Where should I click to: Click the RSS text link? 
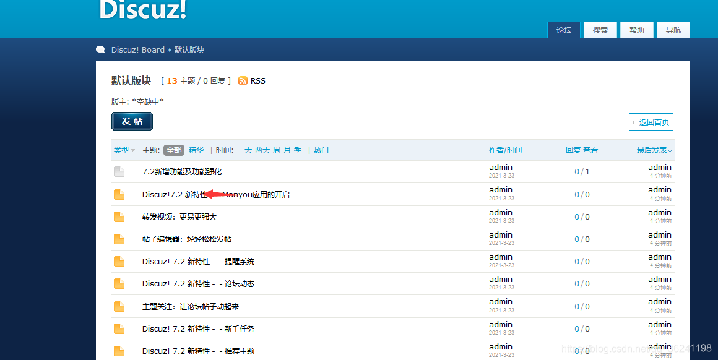pos(258,81)
